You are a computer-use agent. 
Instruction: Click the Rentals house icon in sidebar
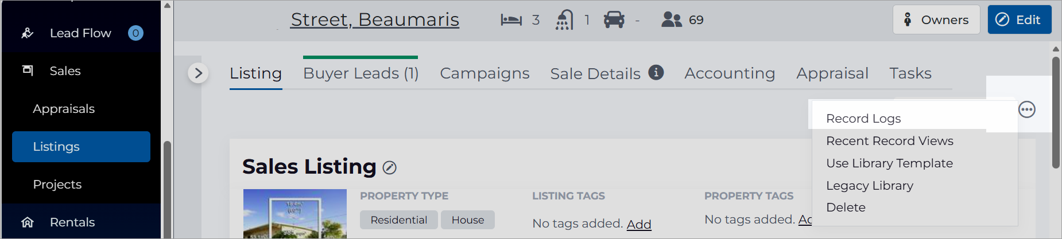[x=28, y=222]
